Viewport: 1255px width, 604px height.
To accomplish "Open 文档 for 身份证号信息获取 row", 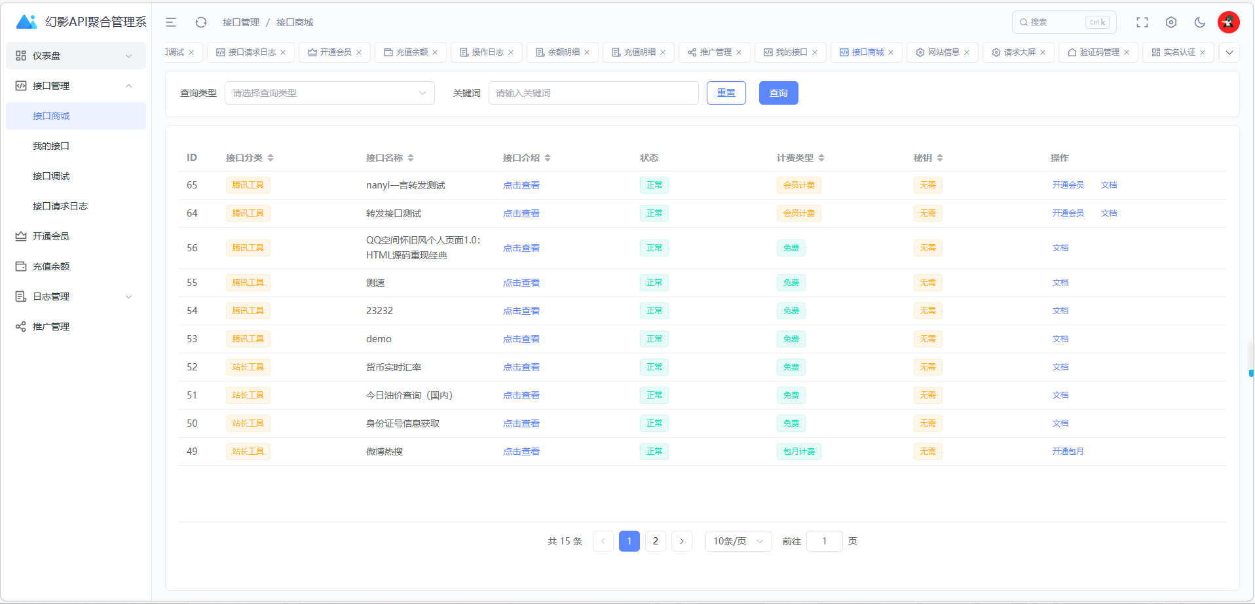I will tap(1060, 423).
